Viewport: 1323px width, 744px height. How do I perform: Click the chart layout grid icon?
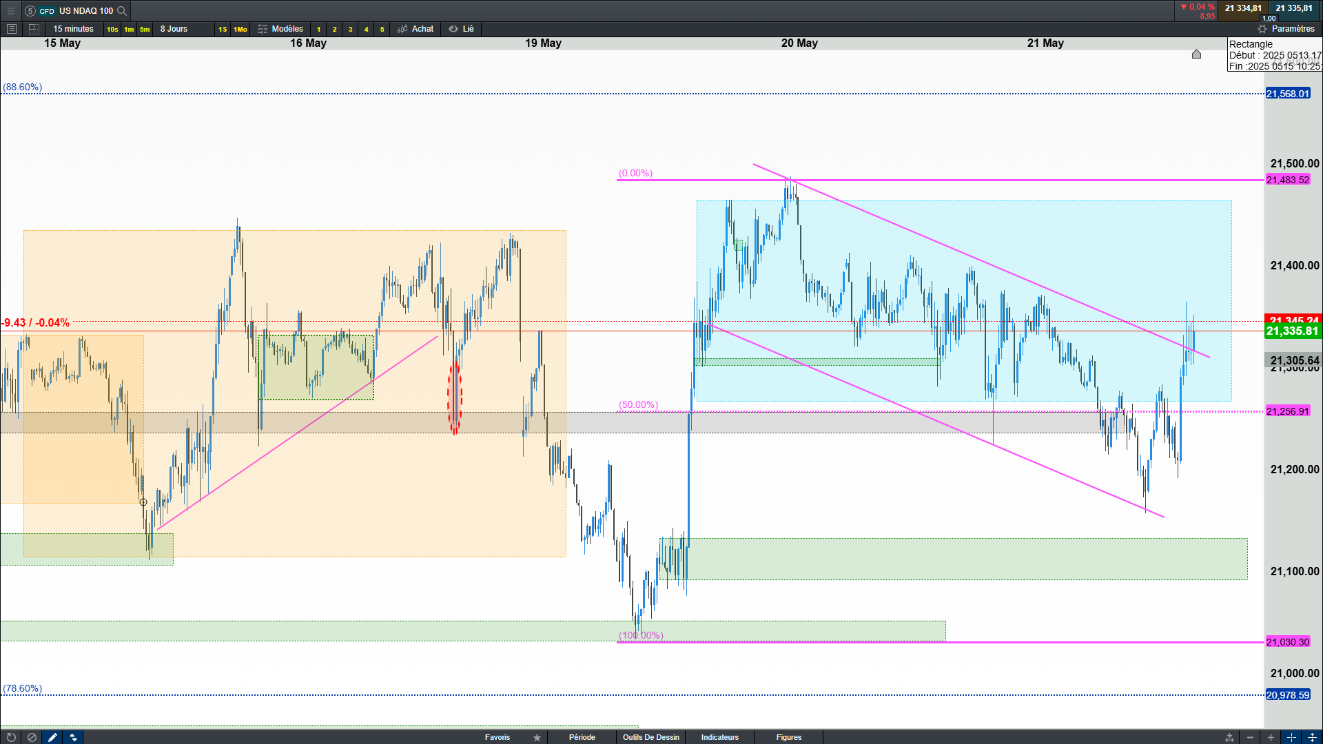(x=34, y=29)
